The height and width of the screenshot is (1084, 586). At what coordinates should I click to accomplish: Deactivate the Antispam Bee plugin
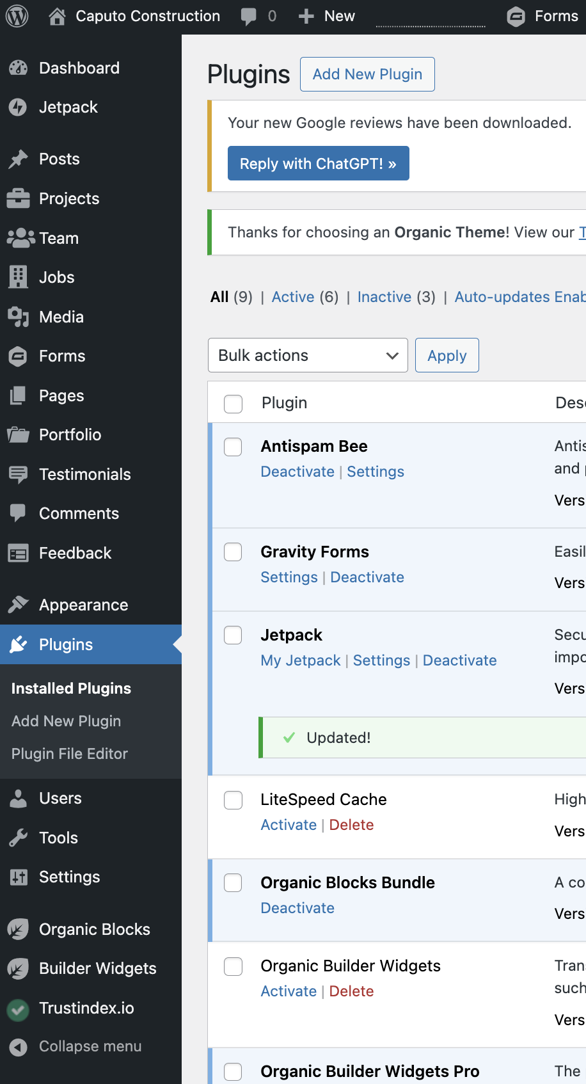tap(297, 472)
